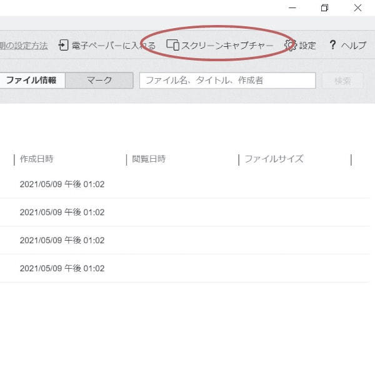
Task: Close the window
Action: pyautogui.click(x=357, y=8)
